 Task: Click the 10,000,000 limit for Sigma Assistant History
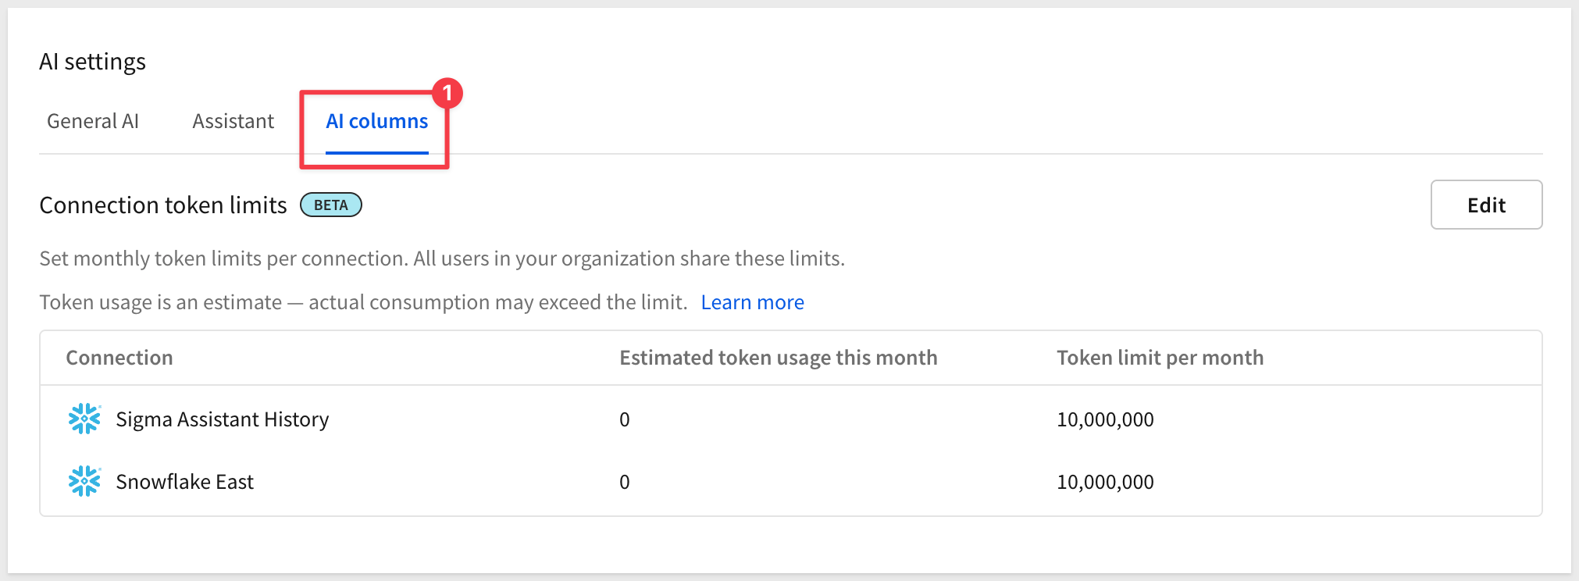click(1105, 419)
